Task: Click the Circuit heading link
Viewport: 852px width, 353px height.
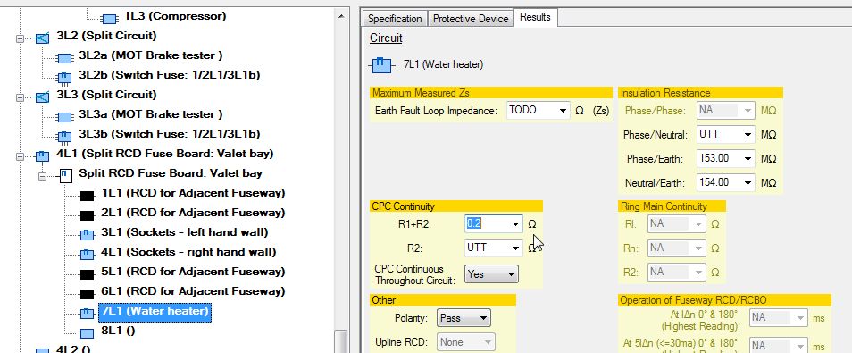Action: pyautogui.click(x=386, y=38)
